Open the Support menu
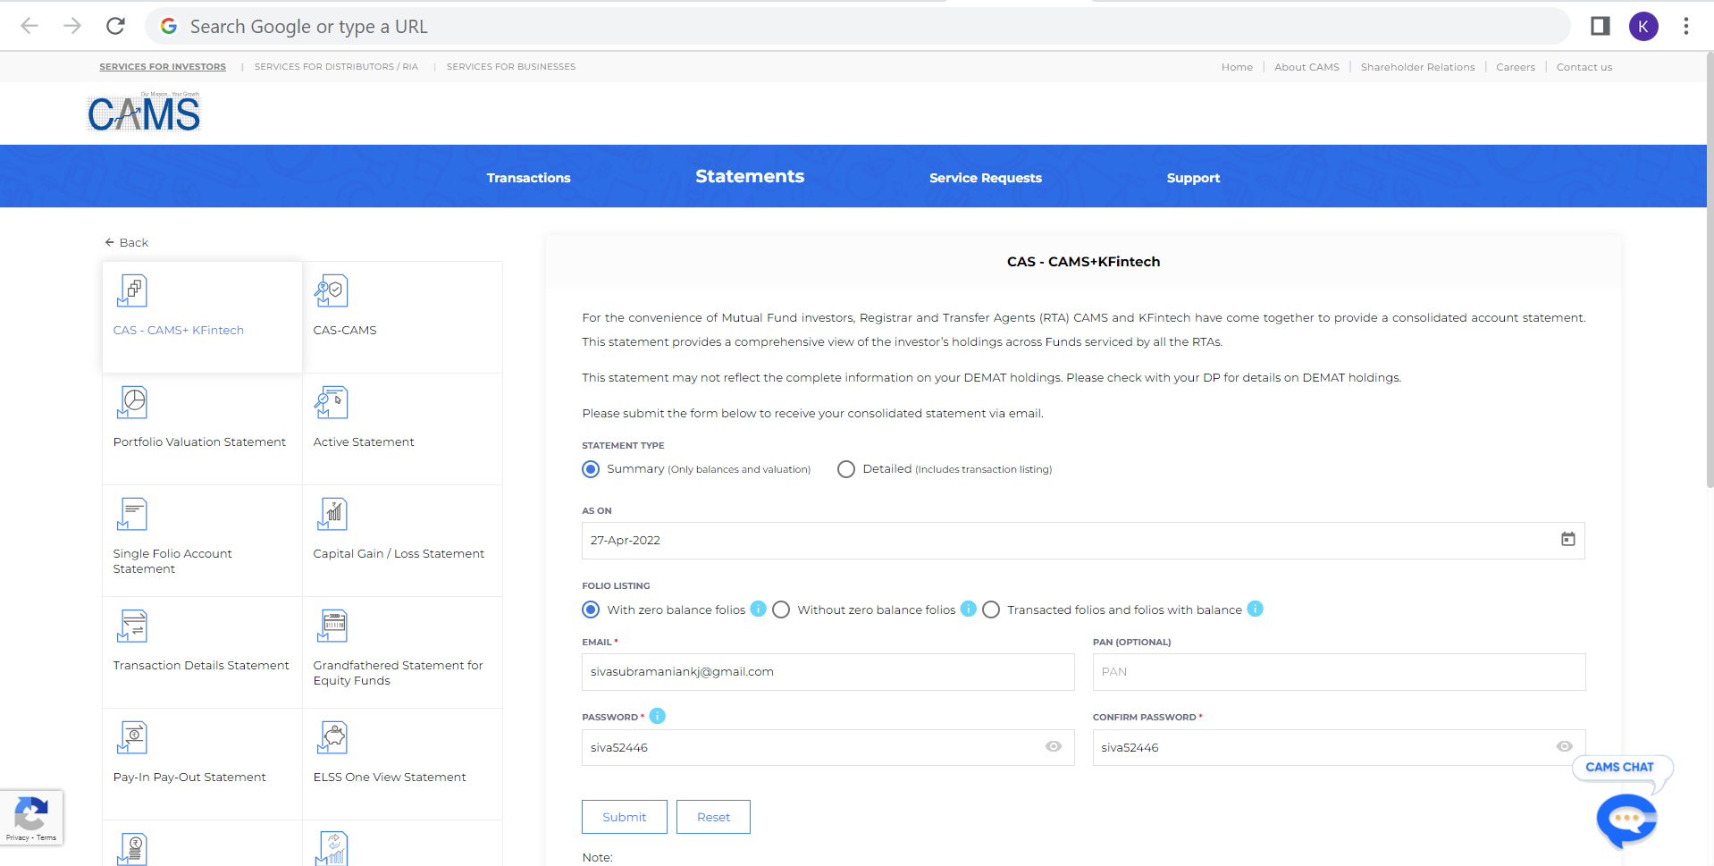This screenshot has height=866, width=1714. click(x=1193, y=178)
